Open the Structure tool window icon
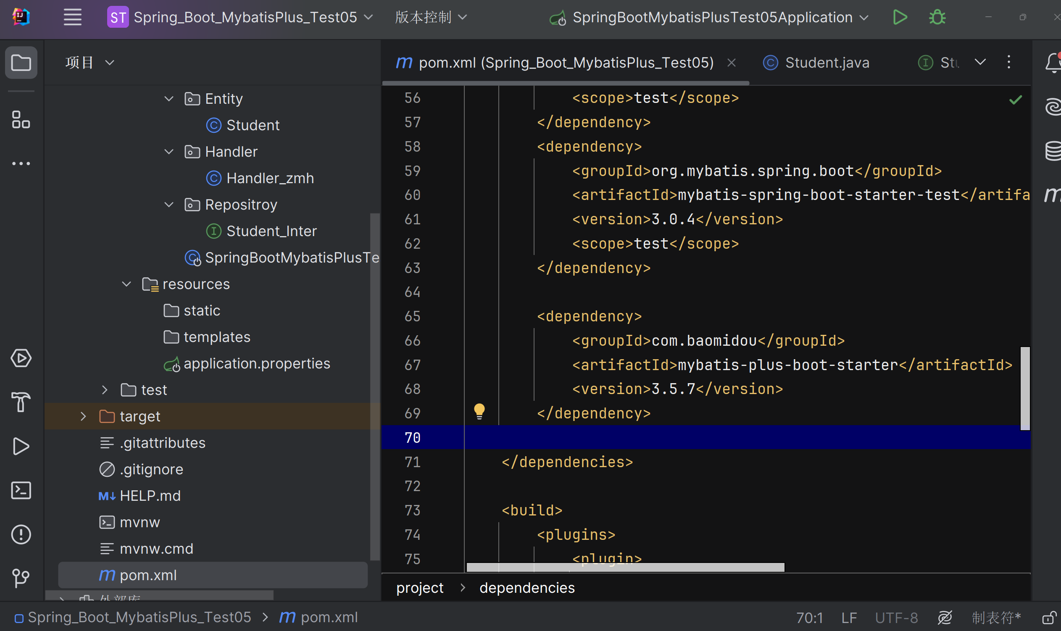 [21, 119]
